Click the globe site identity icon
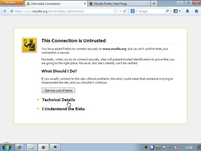 [12, 11]
